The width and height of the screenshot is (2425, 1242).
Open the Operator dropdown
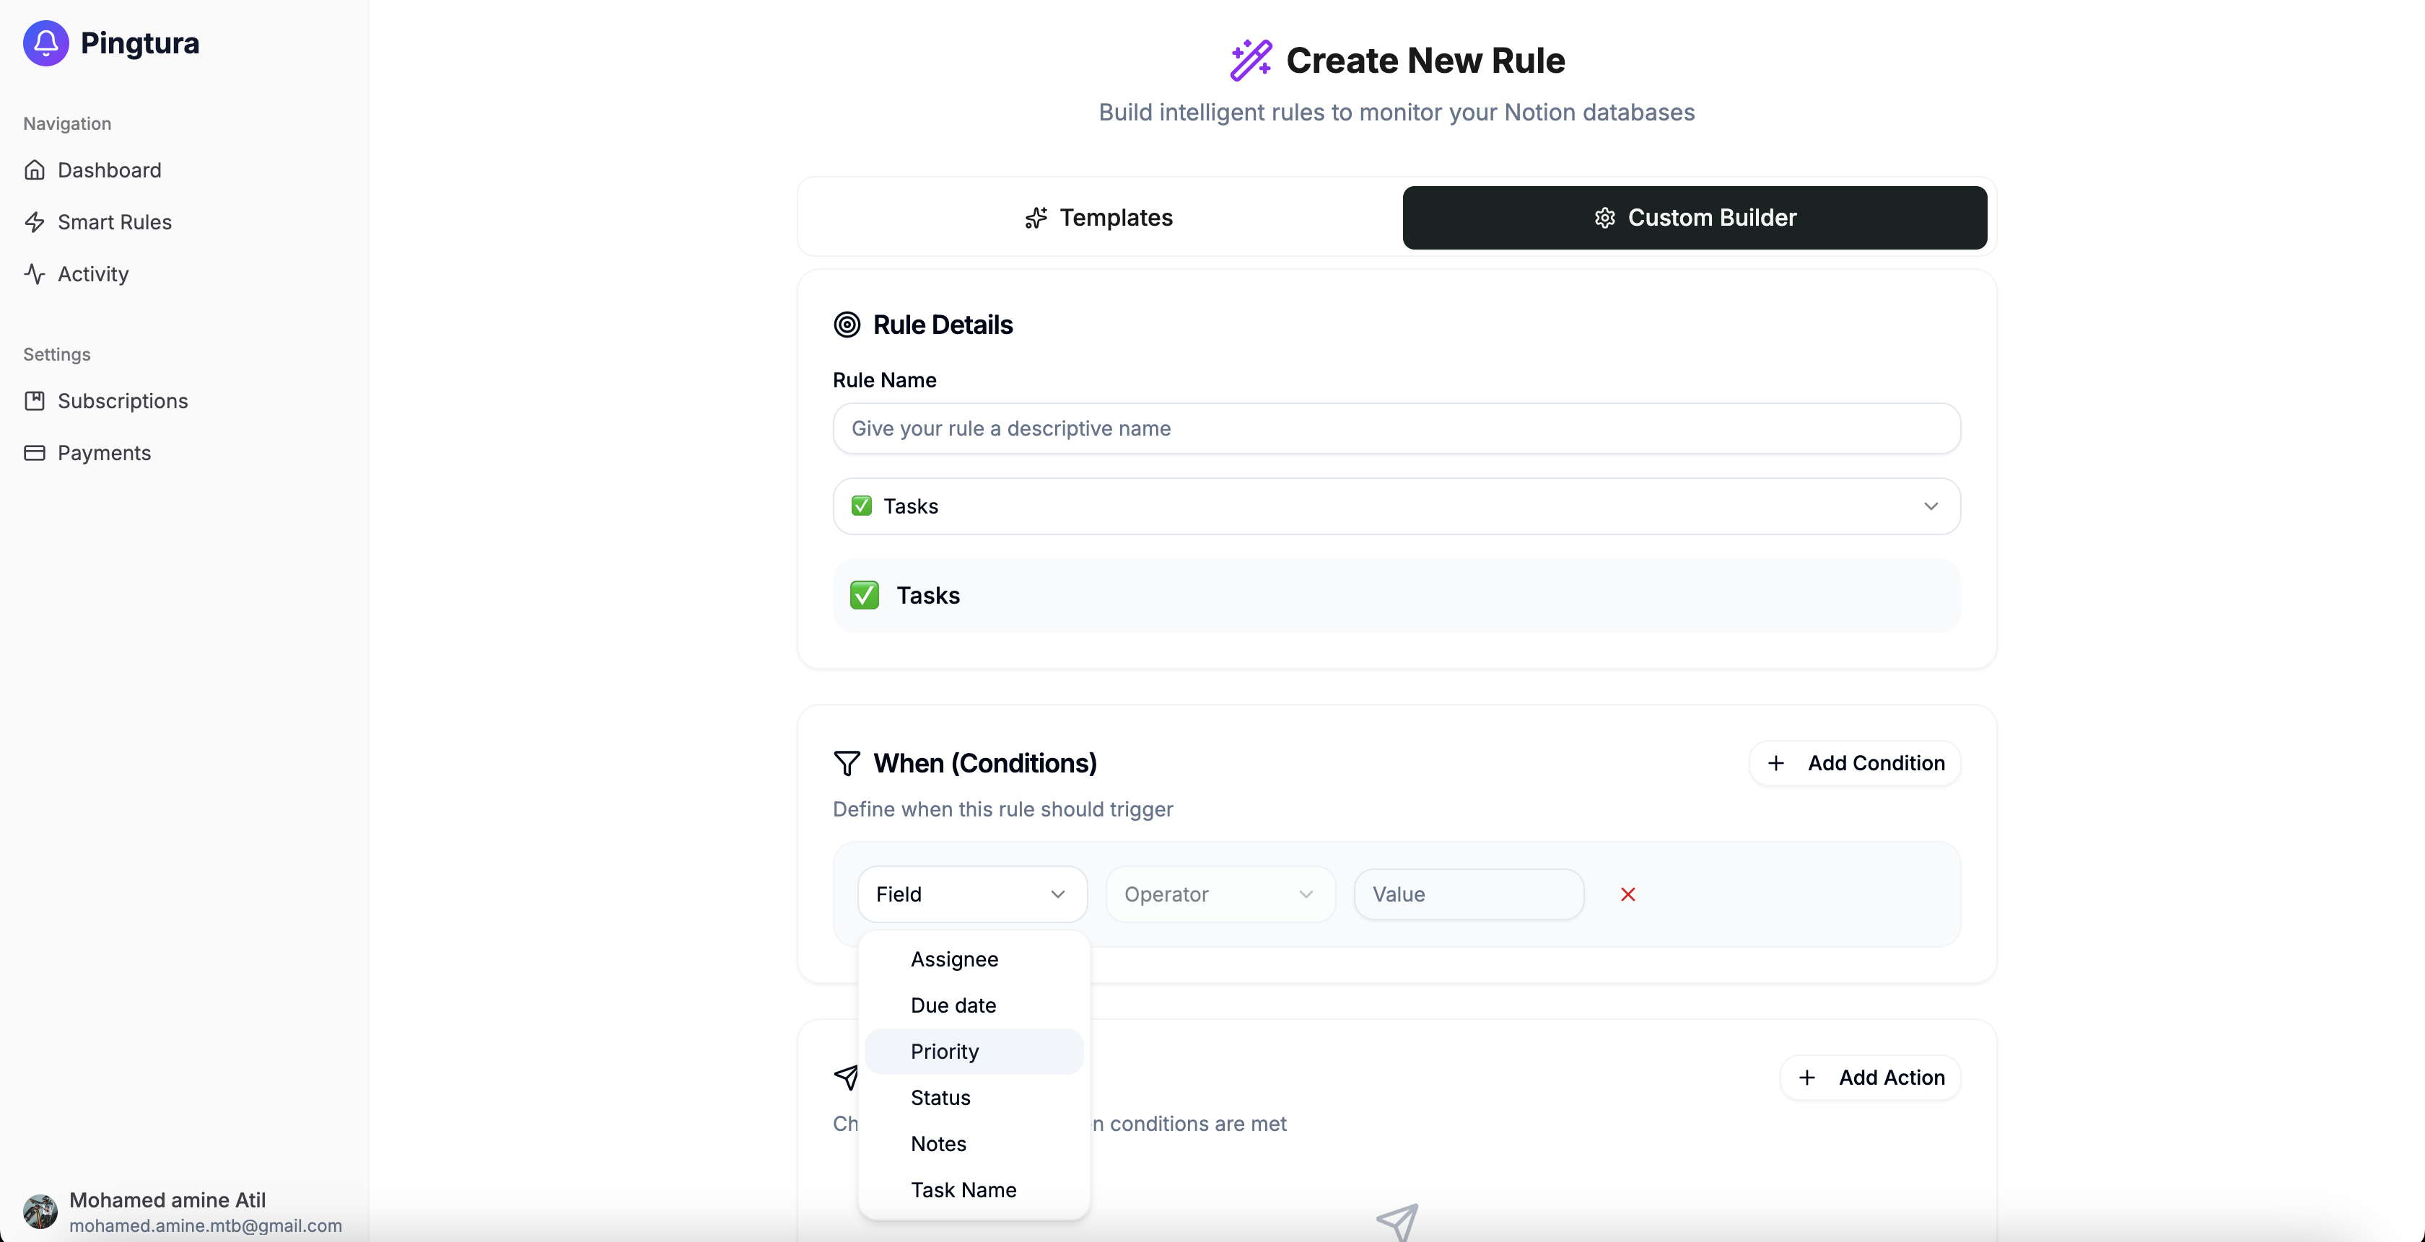point(1219,894)
